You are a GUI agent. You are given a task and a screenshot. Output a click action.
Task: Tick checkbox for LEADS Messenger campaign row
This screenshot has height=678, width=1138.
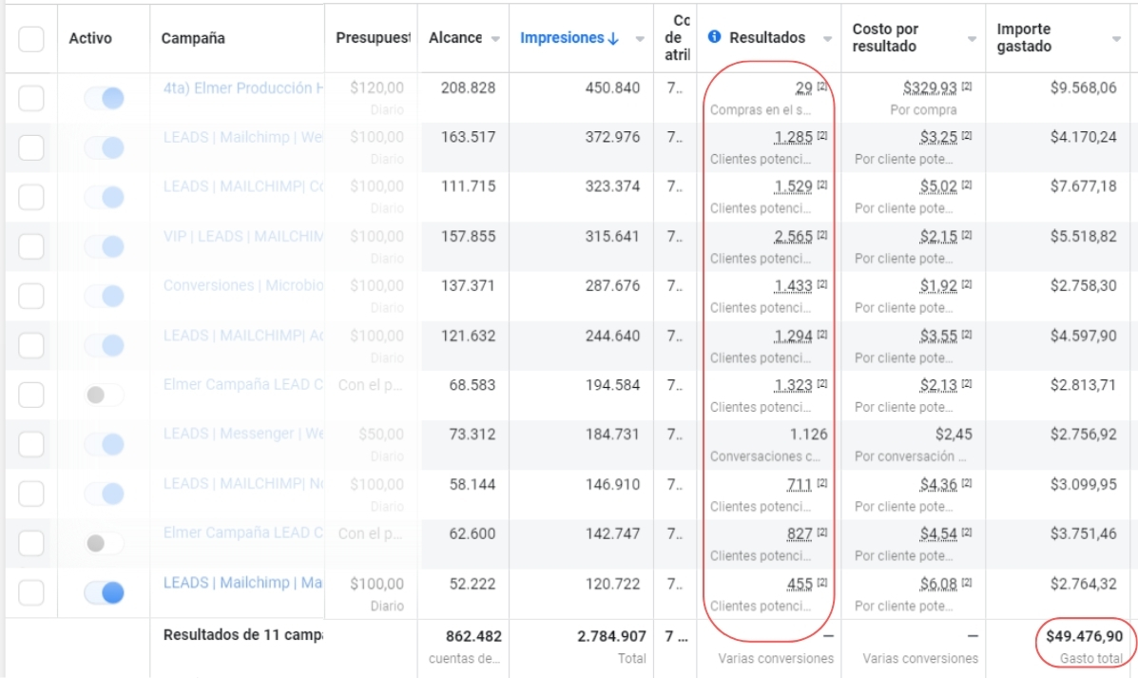point(31,444)
